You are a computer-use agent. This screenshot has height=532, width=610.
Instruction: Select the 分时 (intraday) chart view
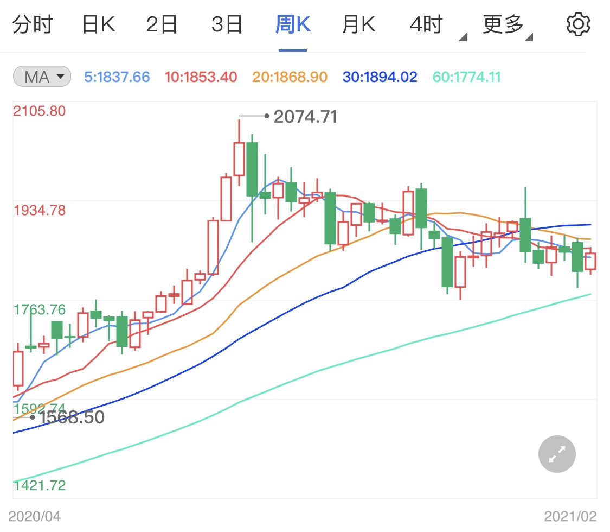click(34, 23)
